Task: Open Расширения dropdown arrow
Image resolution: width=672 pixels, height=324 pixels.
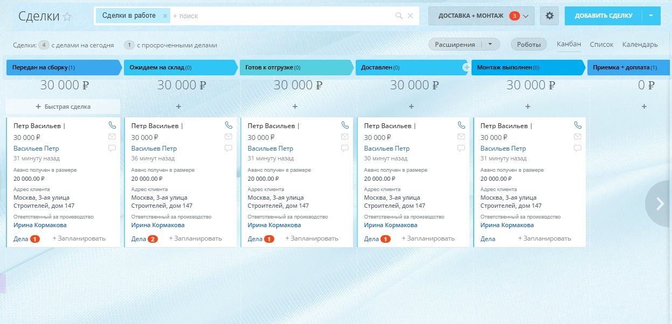Action: 490,45
